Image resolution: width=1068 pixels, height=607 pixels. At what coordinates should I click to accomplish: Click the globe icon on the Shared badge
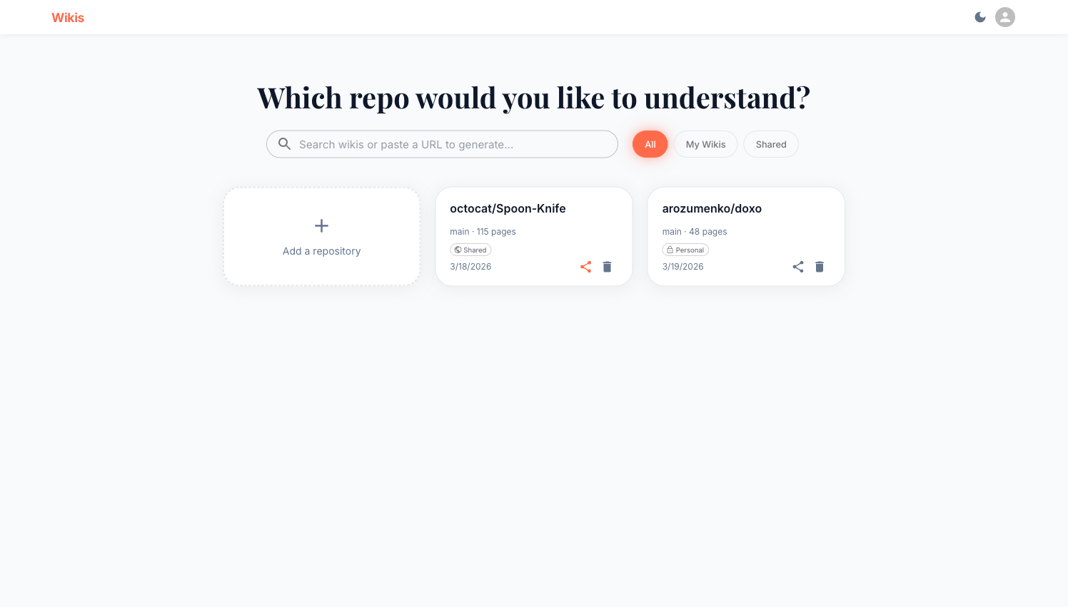point(458,250)
